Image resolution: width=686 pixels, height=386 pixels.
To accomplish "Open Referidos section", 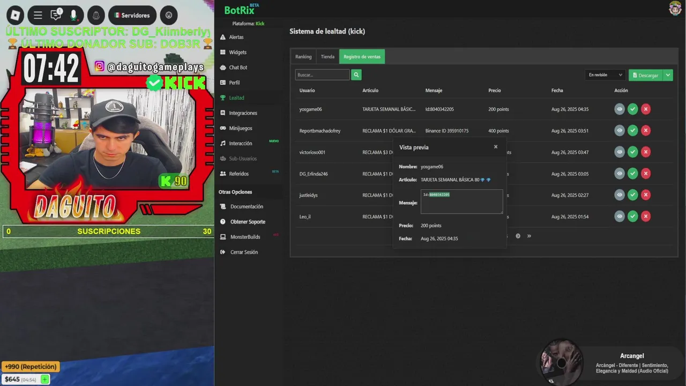I will [x=238, y=174].
